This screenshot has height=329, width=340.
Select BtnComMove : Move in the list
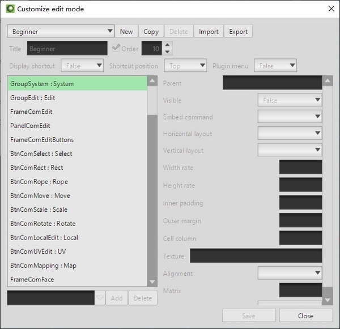point(78,195)
